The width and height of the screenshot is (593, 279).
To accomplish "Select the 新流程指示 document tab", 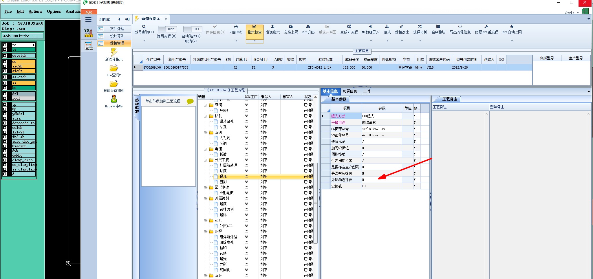I will [x=151, y=19].
